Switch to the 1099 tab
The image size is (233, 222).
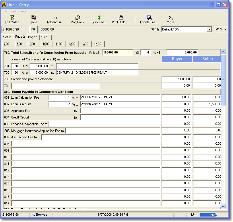point(44,37)
